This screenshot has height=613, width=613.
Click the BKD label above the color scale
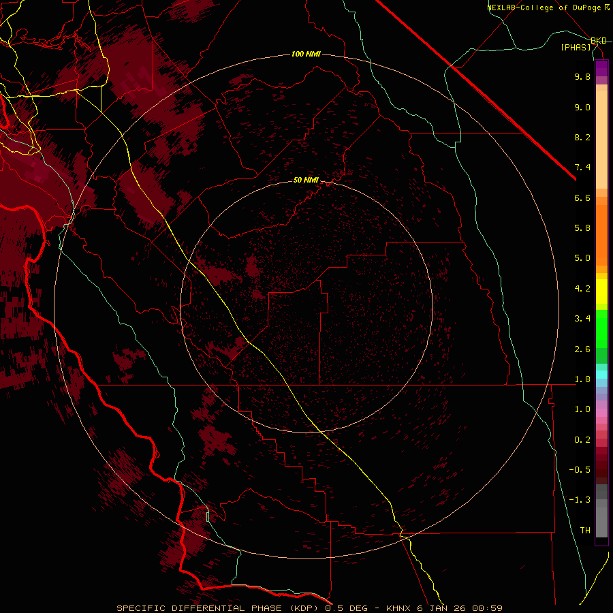point(599,41)
